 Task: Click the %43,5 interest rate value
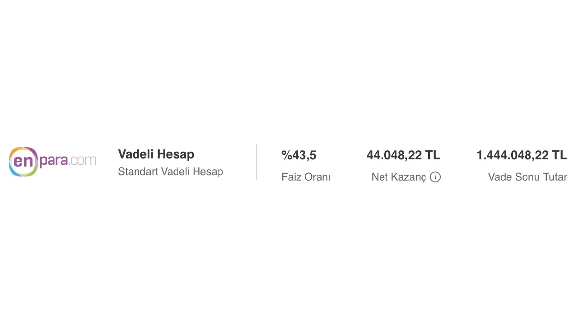(298, 155)
